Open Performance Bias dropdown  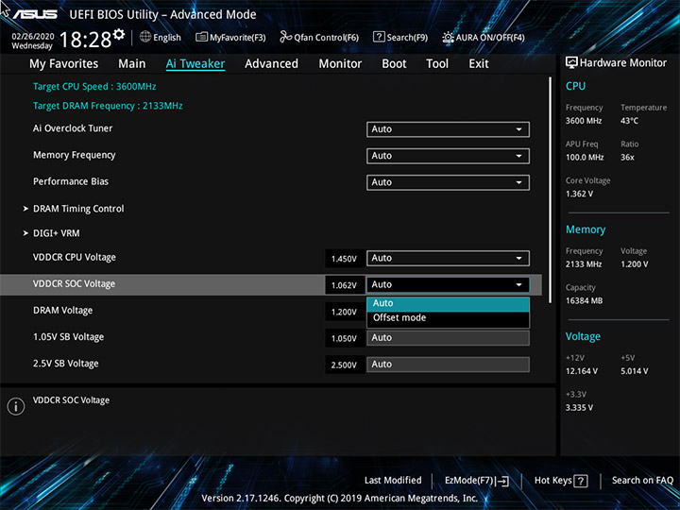pyautogui.click(x=448, y=182)
